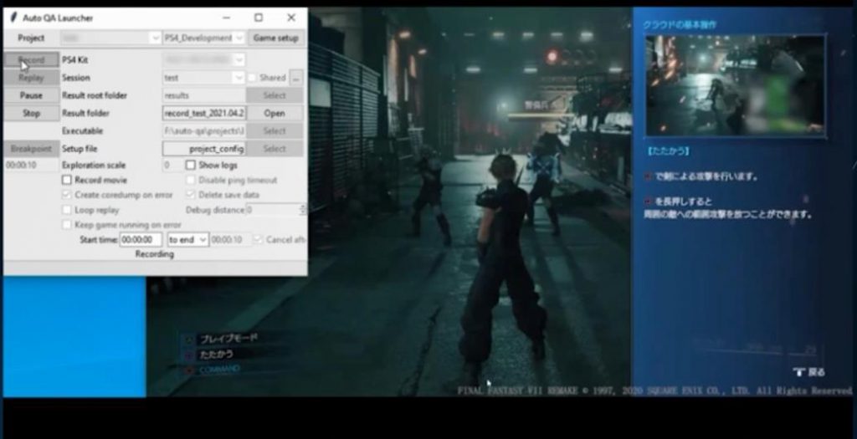
Task: Enable the Show logs checkbox
Action: (x=191, y=165)
